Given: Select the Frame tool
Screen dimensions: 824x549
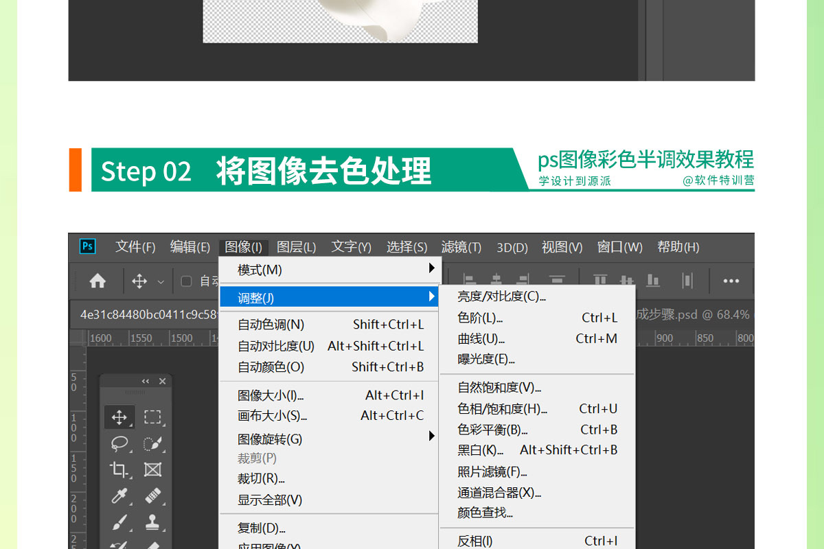Looking at the screenshot, I should pos(152,470).
